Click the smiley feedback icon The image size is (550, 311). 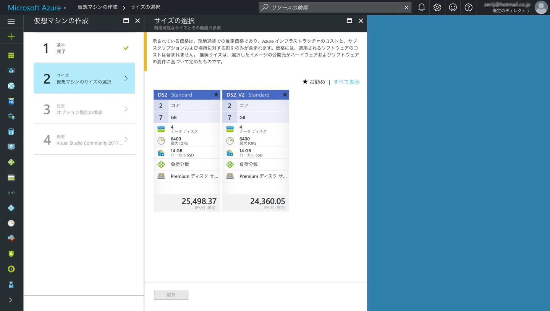coord(453,7)
